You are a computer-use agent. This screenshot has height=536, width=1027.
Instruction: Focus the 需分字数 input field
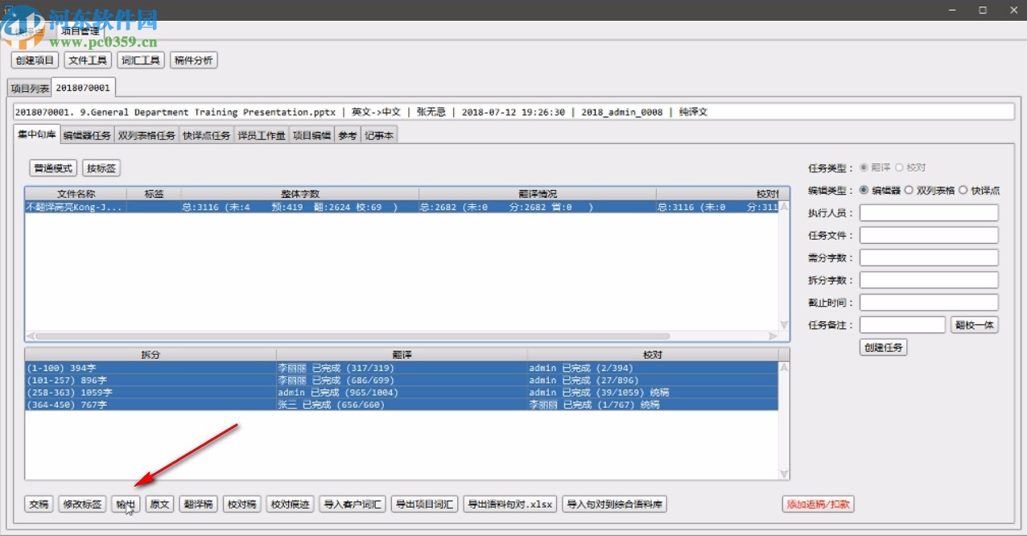[x=929, y=258]
